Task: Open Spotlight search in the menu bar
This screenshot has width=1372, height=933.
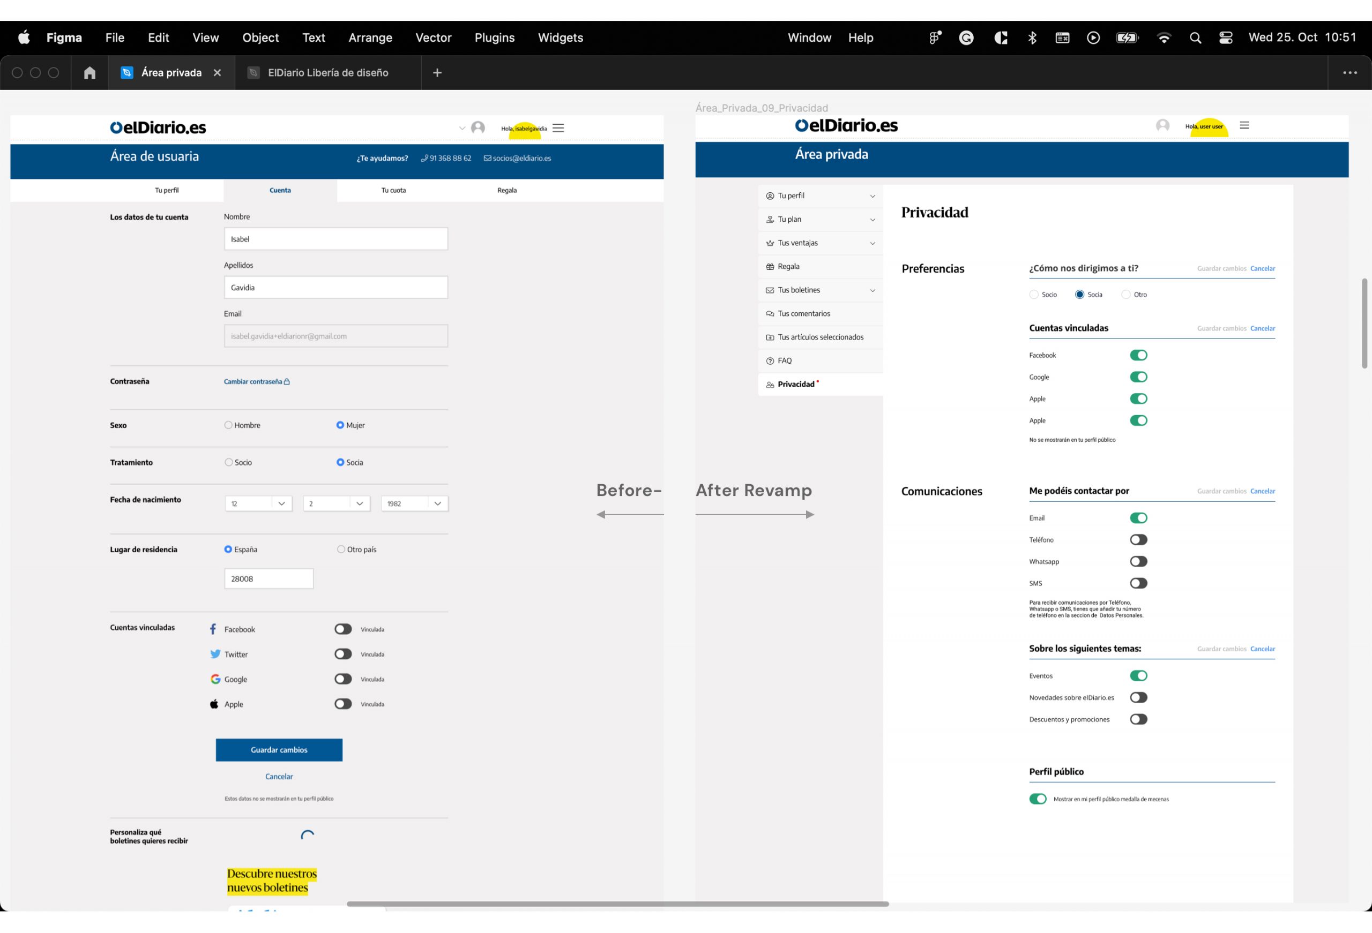Action: 1196,38
